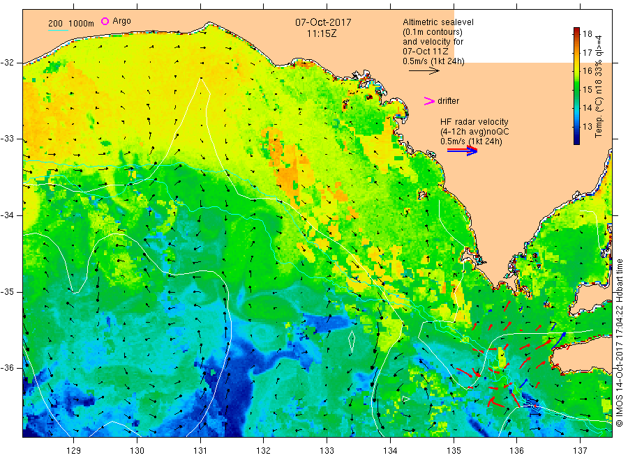Image resolution: width=628 pixels, height=460 pixels.
Task: Click the 15 label on temperature scale
Action: click(587, 89)
